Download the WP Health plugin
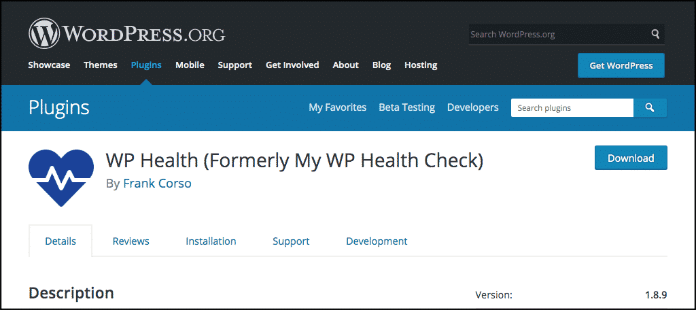This screenshot has height=310, width=696. pos(631,158)
